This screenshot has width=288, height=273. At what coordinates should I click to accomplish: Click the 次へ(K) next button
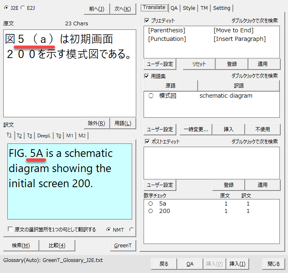pyautogui.click(x=123, y=9)
